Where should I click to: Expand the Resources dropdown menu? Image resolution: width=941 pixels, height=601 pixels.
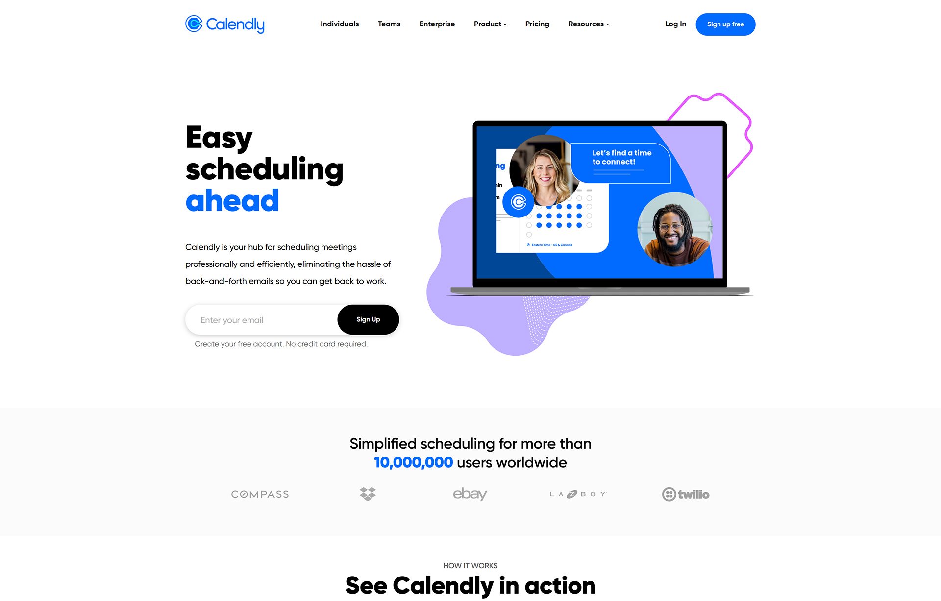(589, 24)
